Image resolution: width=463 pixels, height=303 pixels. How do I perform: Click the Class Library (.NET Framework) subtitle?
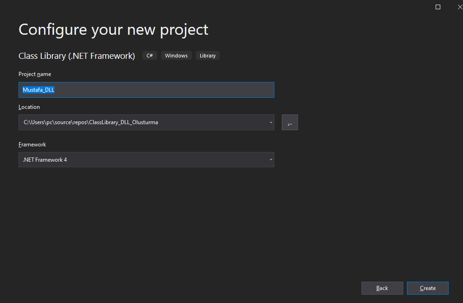(77, 56)
